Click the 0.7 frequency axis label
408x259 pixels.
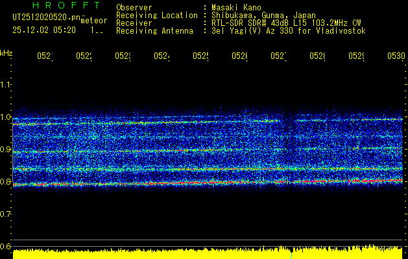click(5, 214)
